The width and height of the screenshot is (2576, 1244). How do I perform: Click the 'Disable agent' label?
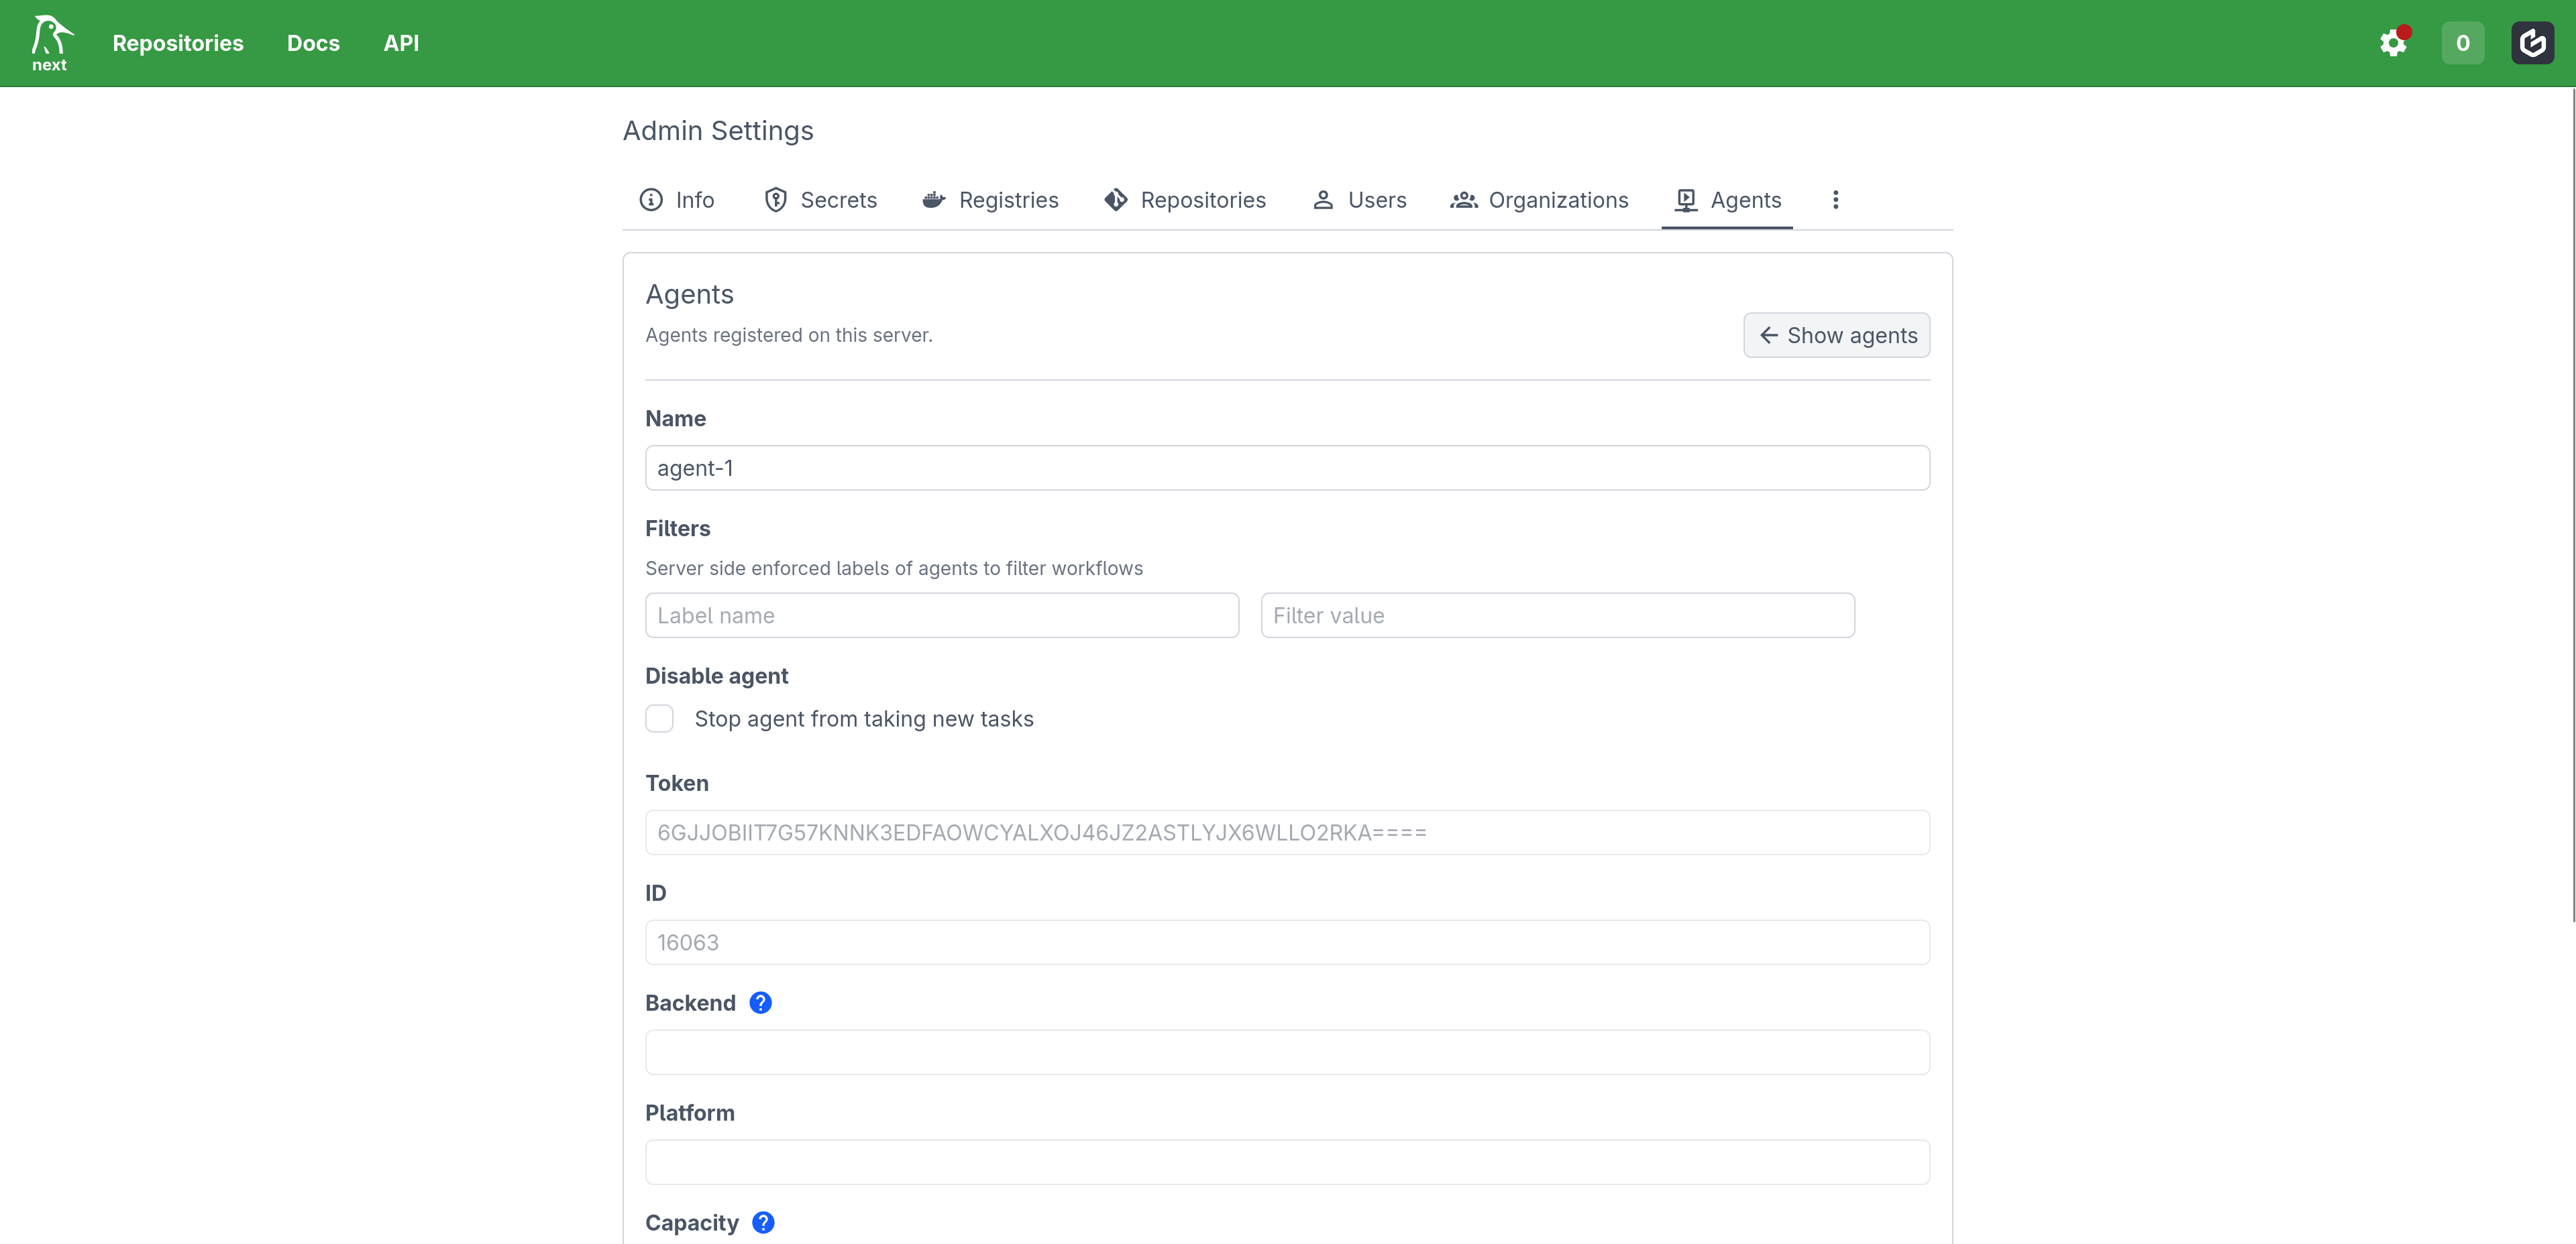(x=716, y=676)
